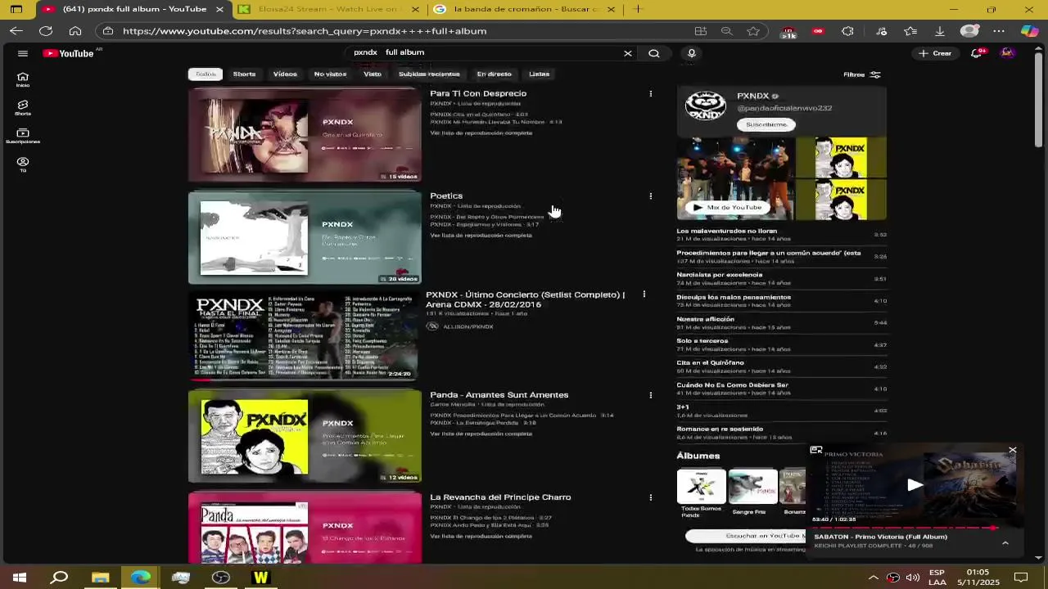This screenshot has height=589, width=1048.
Task: Select the Visto filter chip
Action: click(373, 74)
